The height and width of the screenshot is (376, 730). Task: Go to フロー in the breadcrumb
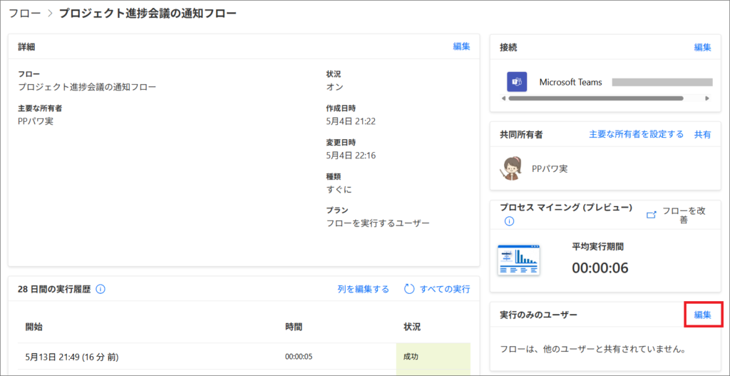click(x=24, y=14)
